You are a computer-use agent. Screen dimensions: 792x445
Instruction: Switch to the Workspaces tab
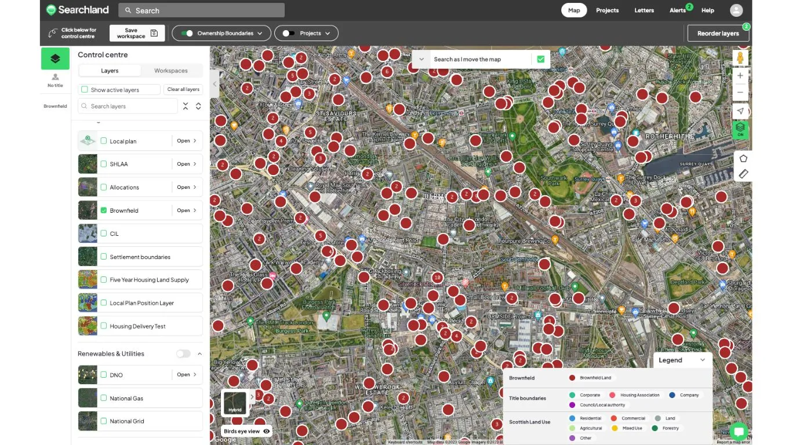(x=171, y=71)
